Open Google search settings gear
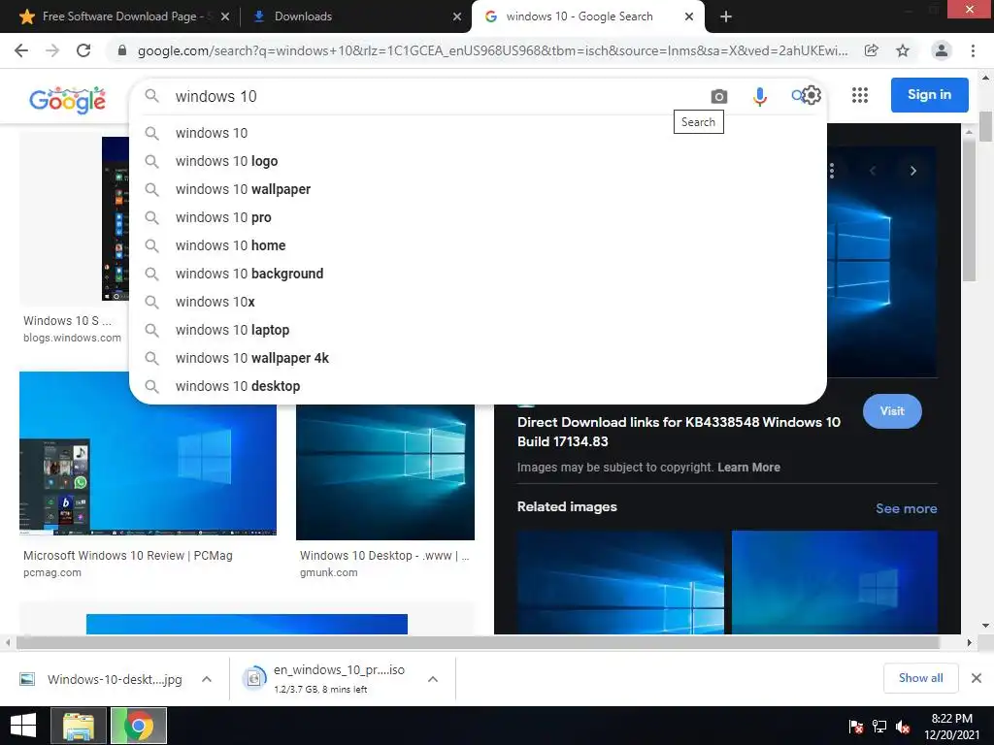This screenshot has width=994, height=745. click(x=812, y=96)
